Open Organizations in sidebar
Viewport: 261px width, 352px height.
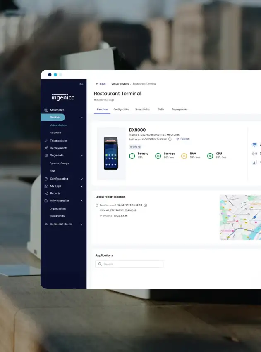click(57, 209)
